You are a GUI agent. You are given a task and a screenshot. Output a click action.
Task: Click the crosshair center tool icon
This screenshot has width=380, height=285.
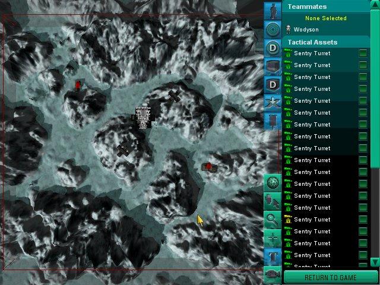coord(273,237)
